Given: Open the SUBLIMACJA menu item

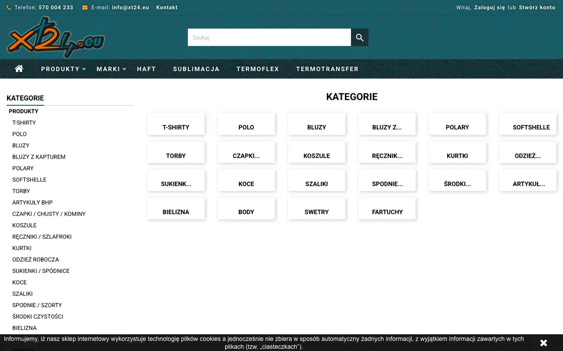Looking at the screenshot, I should point(196,69).
